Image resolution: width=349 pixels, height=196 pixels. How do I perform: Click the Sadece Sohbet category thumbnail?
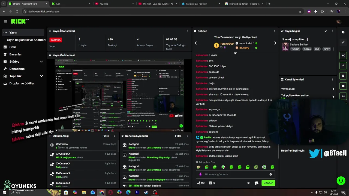(285, 47)
